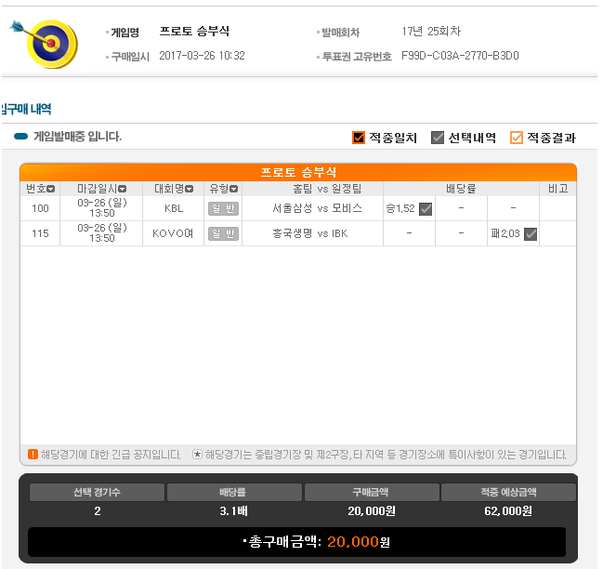Click the 총구매금액 20,000원 total bar
Screen dimensions: 603x569
[x=297, y=542]
